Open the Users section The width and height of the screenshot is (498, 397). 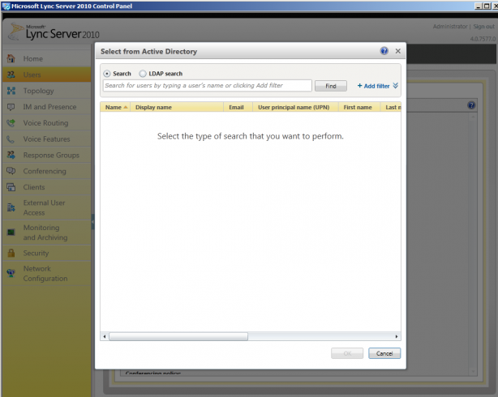(47, 75)
